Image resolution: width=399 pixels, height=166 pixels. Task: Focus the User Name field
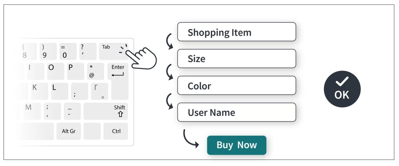[237, 112]
